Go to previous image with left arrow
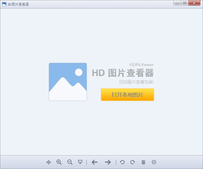This screenshot has width=203, height=169. 95,162
